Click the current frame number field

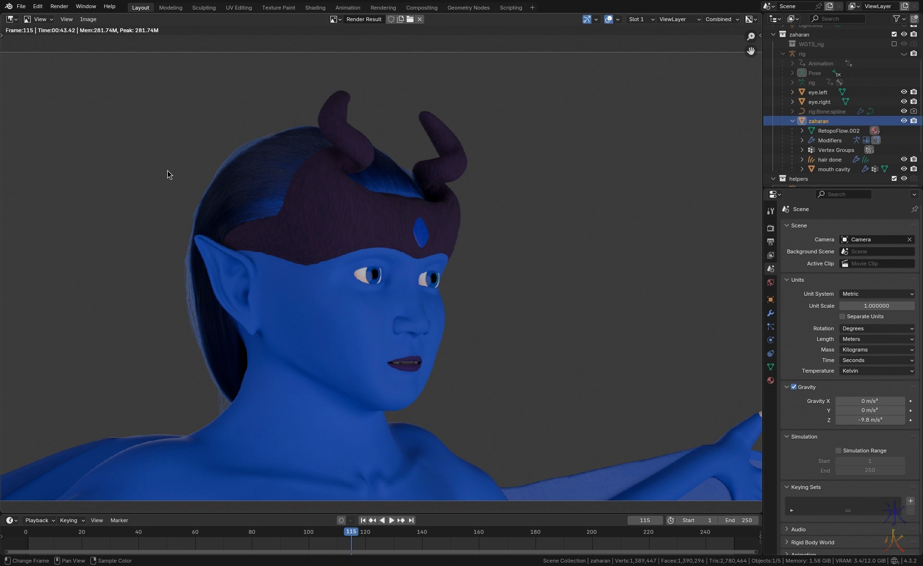pos(645,520)
